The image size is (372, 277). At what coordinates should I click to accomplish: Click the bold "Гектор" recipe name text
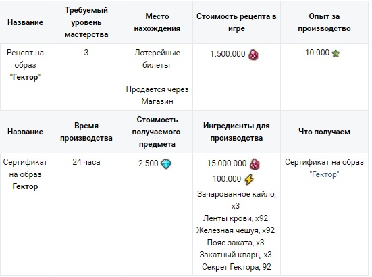[x=25, y=77]
